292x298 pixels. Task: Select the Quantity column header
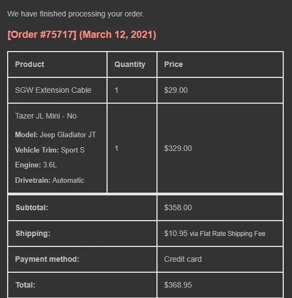tap(130, 64)
